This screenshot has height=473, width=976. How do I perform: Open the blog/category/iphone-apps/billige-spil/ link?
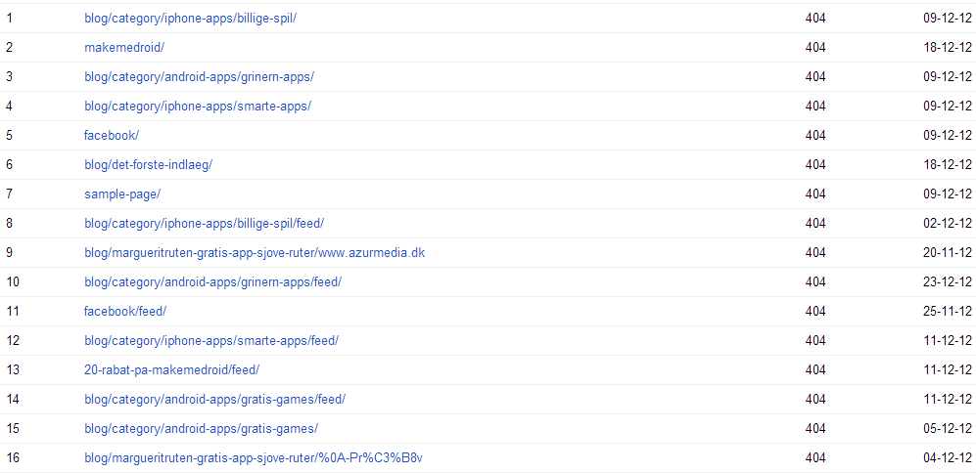(x=190, y=18)
